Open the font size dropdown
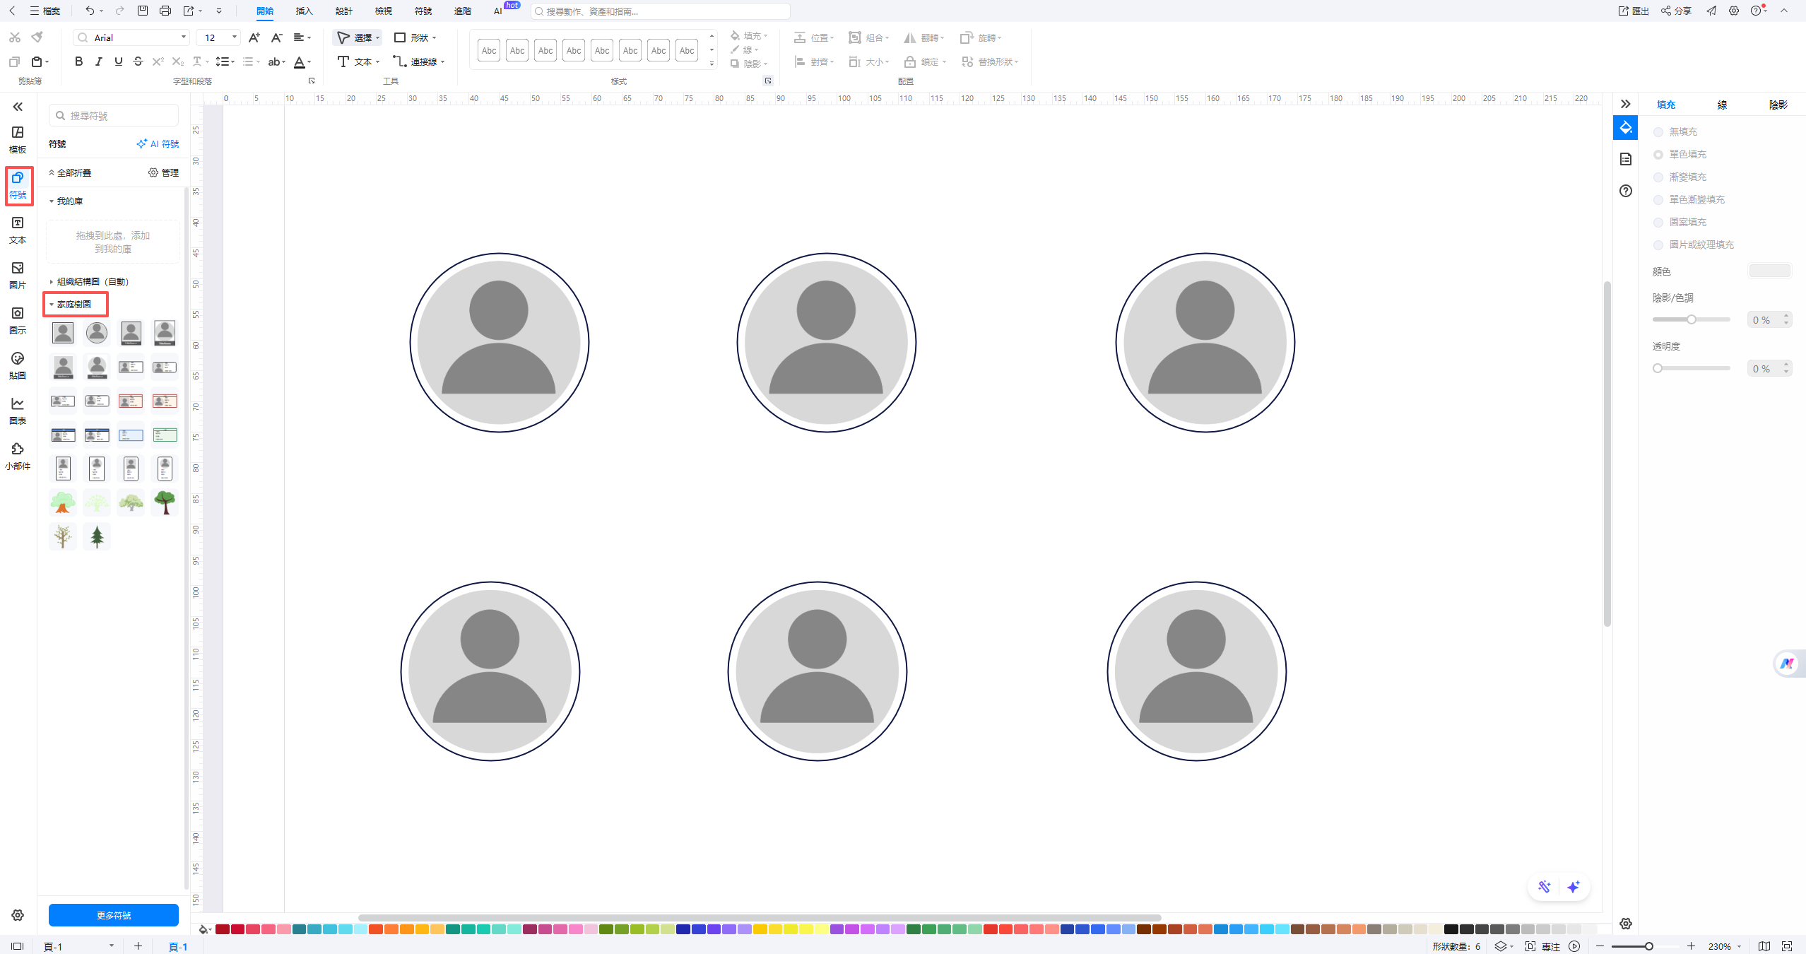The width and height of the screenshot is (1806, 954). 234,37
